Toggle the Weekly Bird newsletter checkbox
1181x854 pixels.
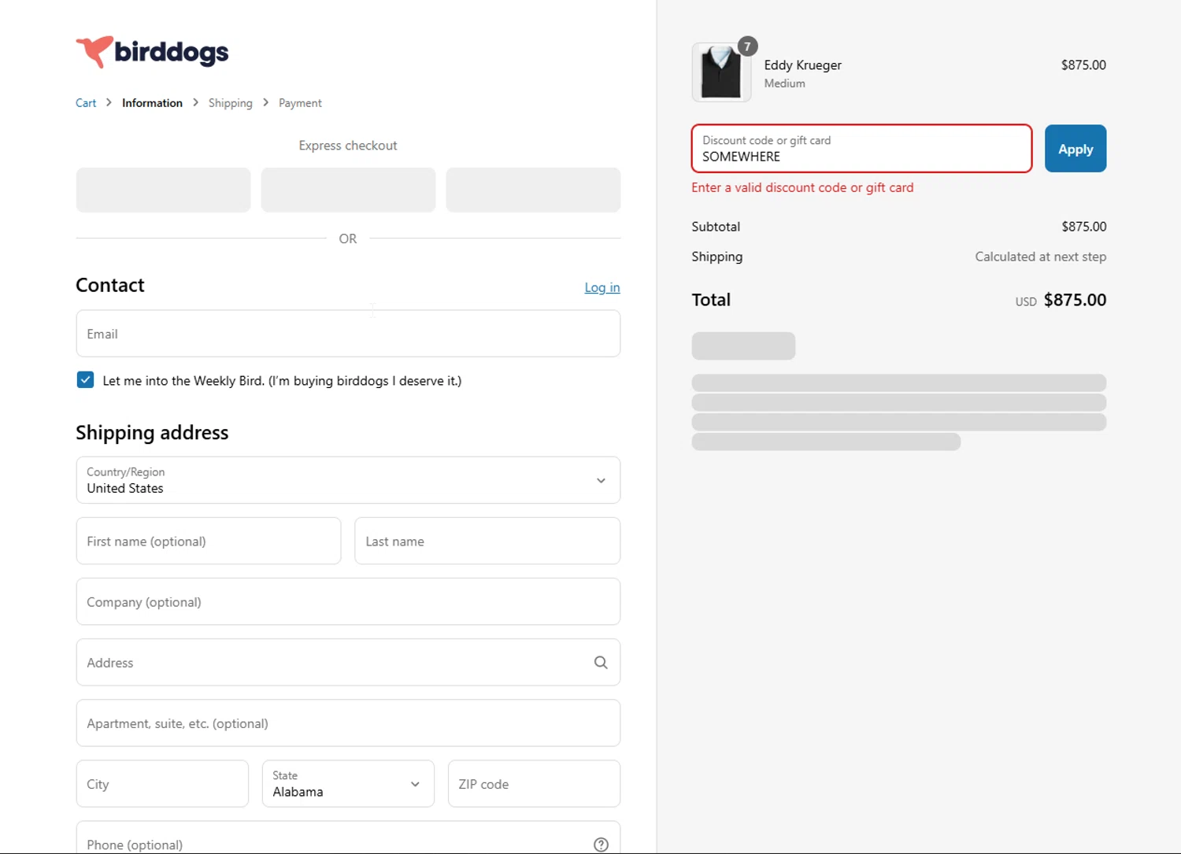click(85, 379)
